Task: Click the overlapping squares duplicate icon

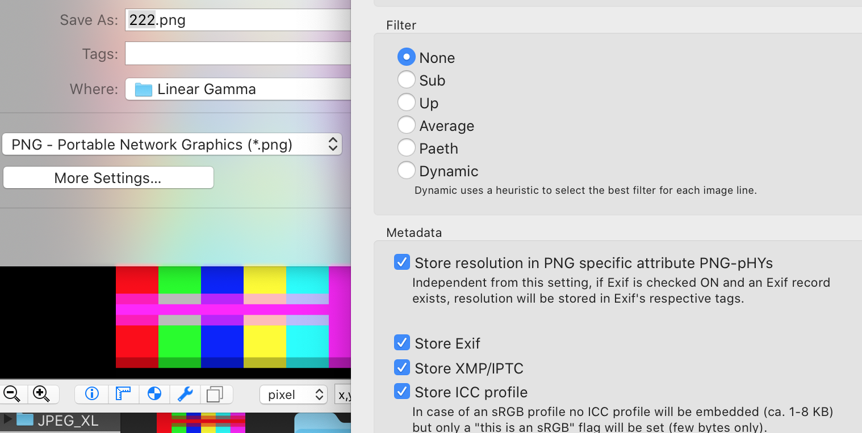Action: click(x=215, y=394)
